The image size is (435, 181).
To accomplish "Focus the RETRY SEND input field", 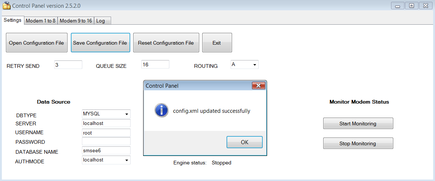I will pos(68,65).
